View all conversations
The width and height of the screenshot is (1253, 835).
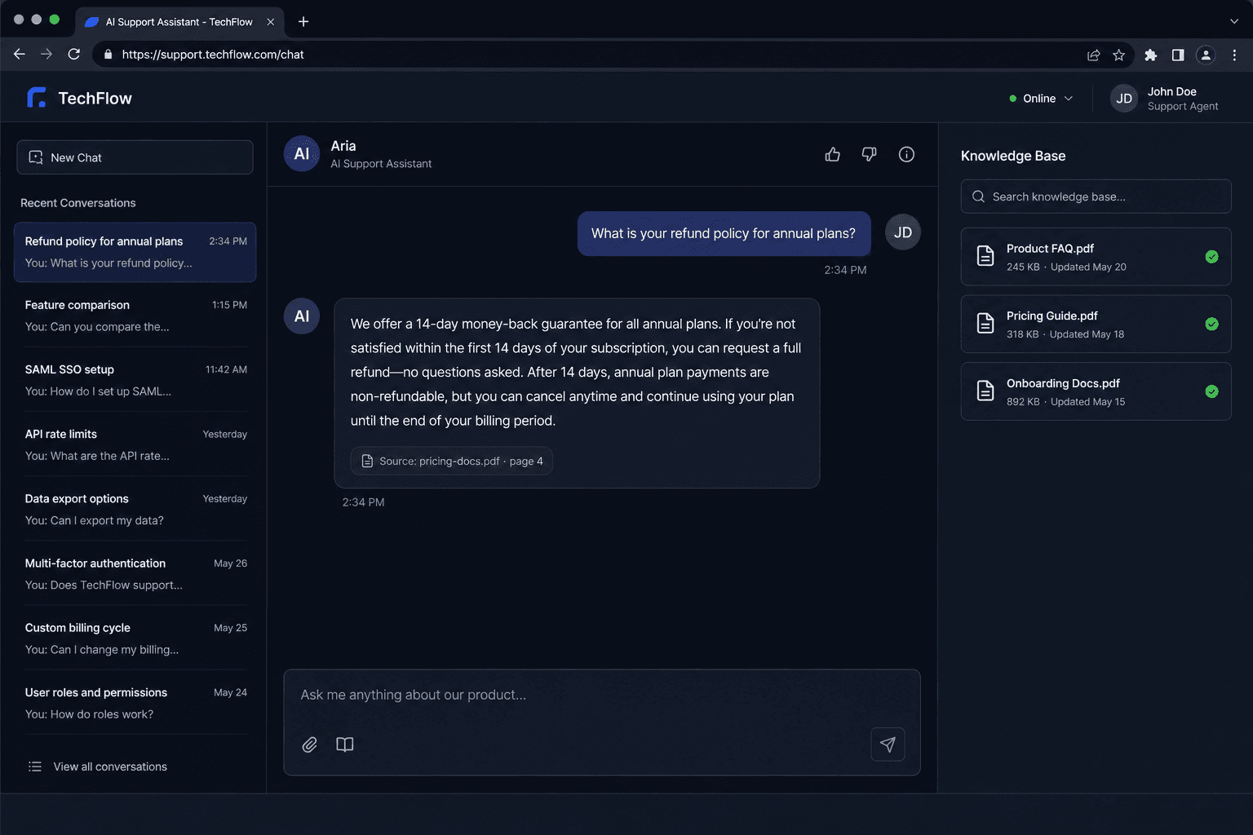[x=98, y=767]
